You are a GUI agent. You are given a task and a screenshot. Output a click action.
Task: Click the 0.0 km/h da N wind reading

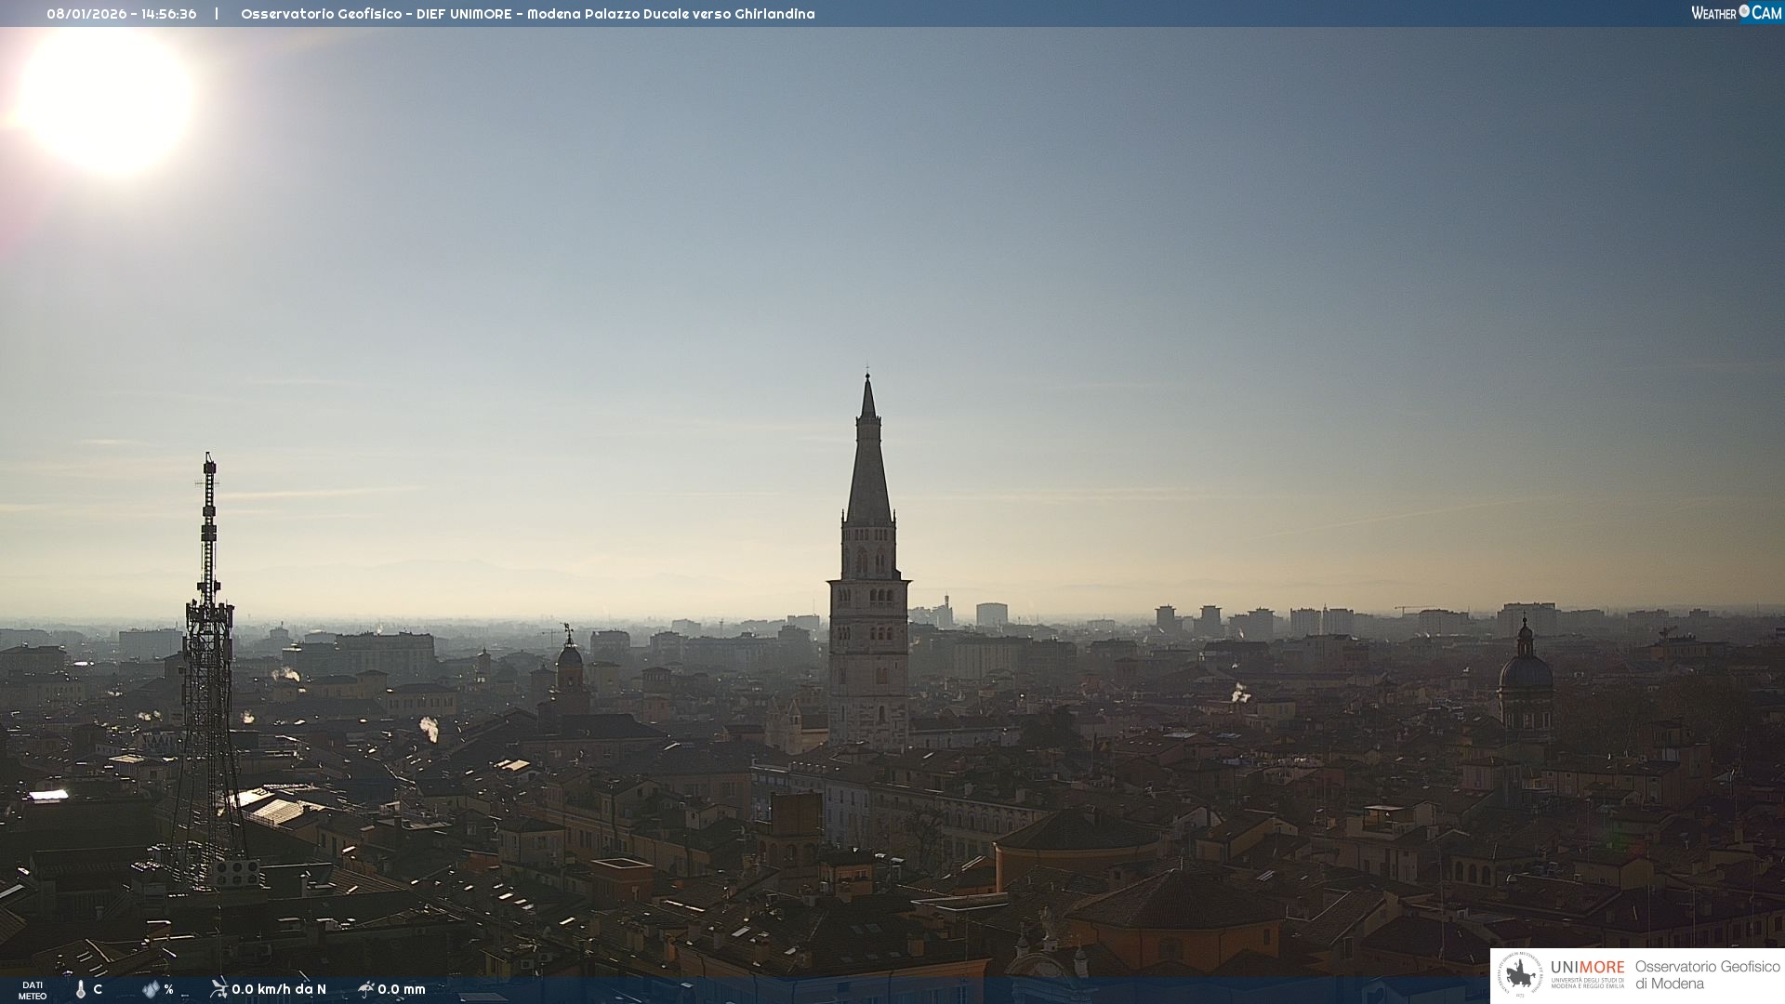point(279,989)
